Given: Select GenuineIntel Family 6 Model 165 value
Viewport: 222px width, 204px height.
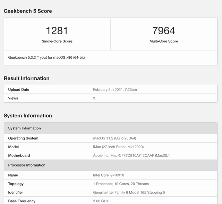Looking at the screenshot, I should [x=129, y=193].
